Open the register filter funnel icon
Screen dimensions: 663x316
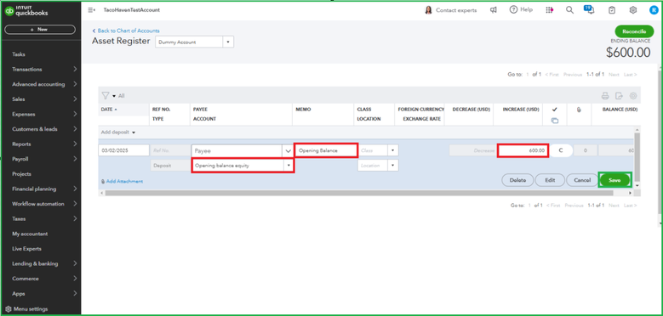click(106, 96)
